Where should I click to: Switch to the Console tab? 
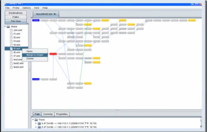tap(48, 114)
